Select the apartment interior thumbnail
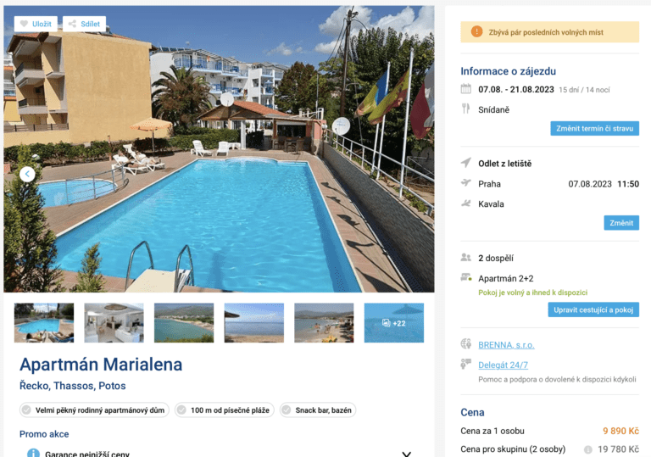The width and height of the screenshot is (651, 457). [114, 323]
